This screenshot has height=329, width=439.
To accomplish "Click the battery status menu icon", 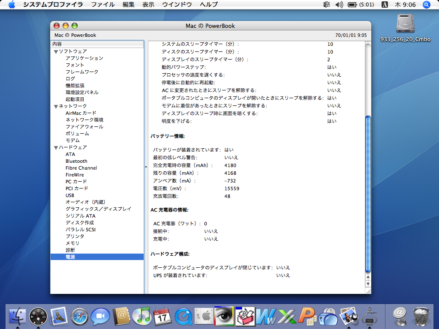I will [352, 5].
